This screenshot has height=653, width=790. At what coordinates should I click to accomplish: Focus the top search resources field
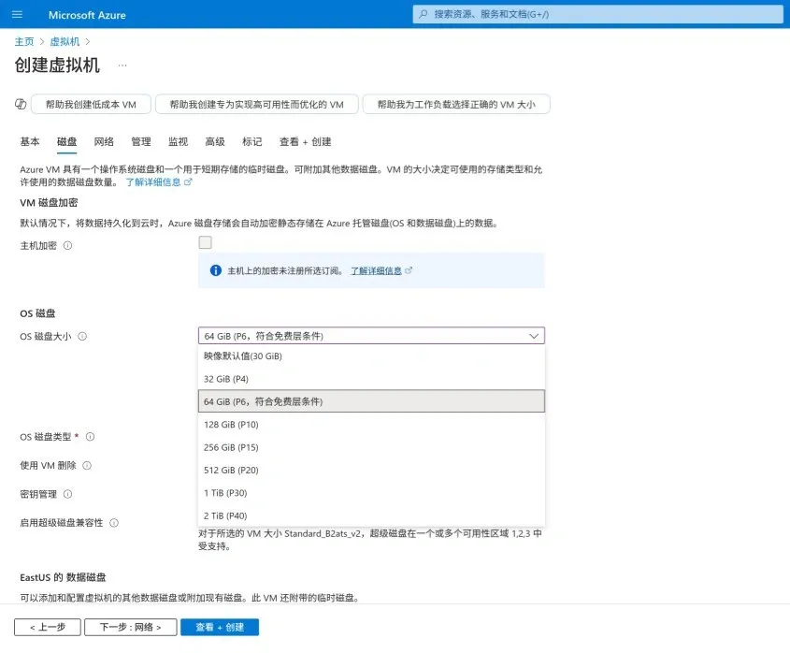coord(598,14)
